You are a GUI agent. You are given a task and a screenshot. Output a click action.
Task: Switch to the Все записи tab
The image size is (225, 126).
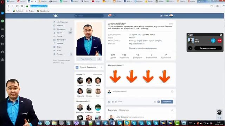(x=112, y=110)
